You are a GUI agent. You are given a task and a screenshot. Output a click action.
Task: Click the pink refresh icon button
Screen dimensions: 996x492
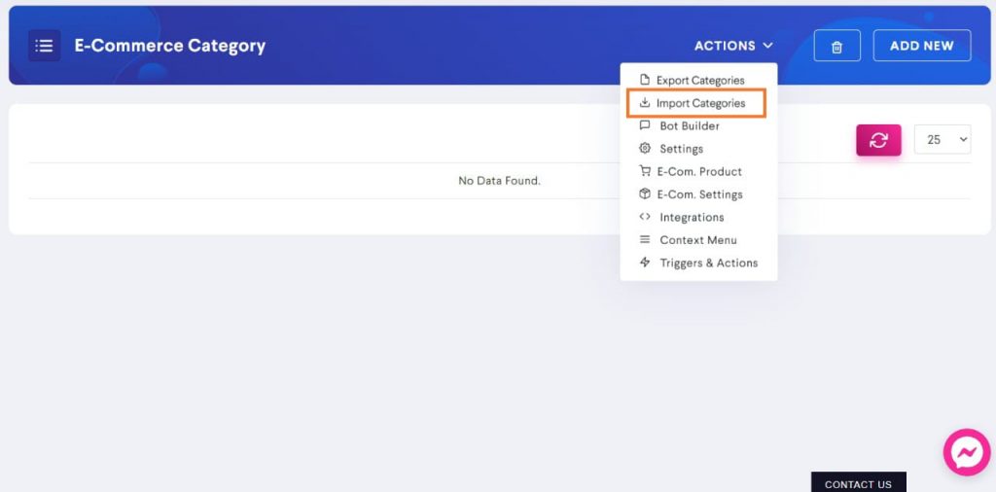(878, 140)
